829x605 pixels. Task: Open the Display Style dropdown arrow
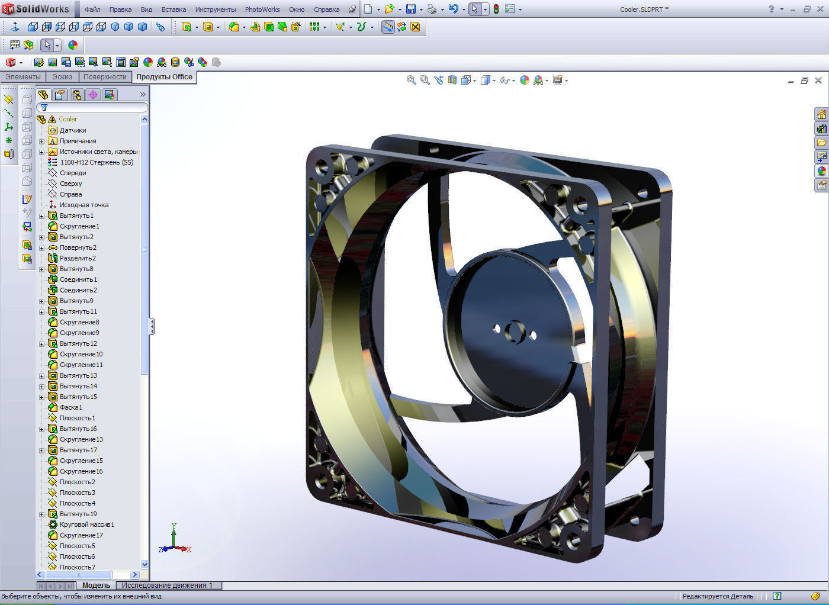(x=494, y=81)
